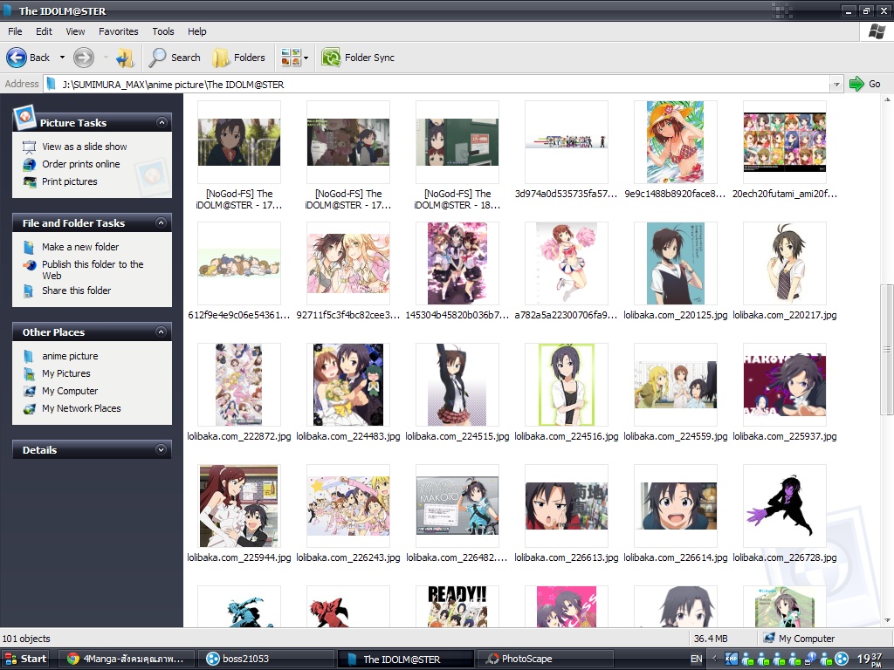894x670 pixels.
Task: Click the scrollbar down arrow
Action: (x=887, y=620)
